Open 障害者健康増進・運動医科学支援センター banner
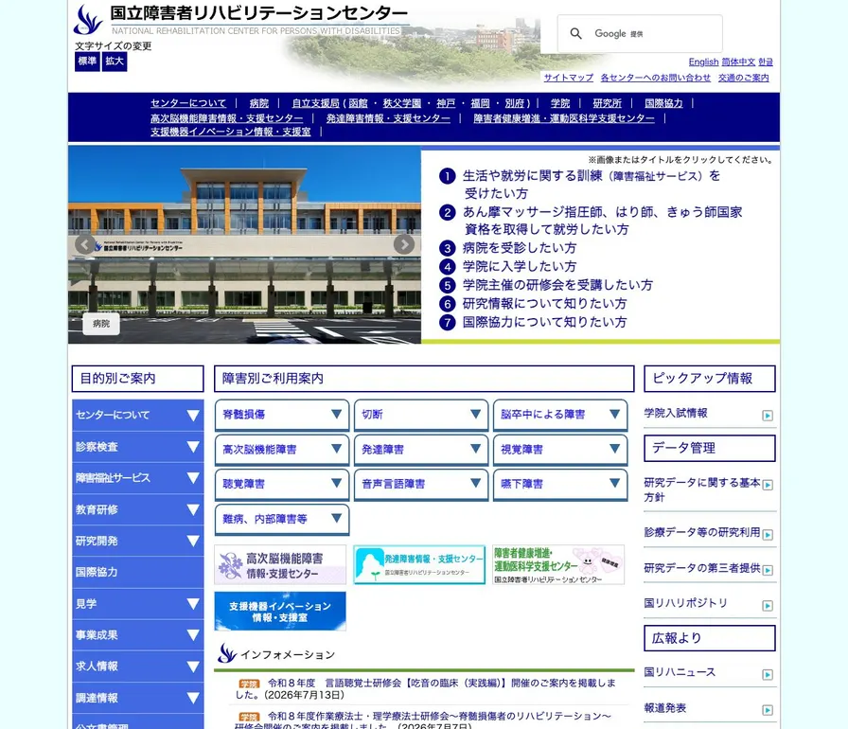This screenshot has width=848, height=729. (x=558, y=565)
